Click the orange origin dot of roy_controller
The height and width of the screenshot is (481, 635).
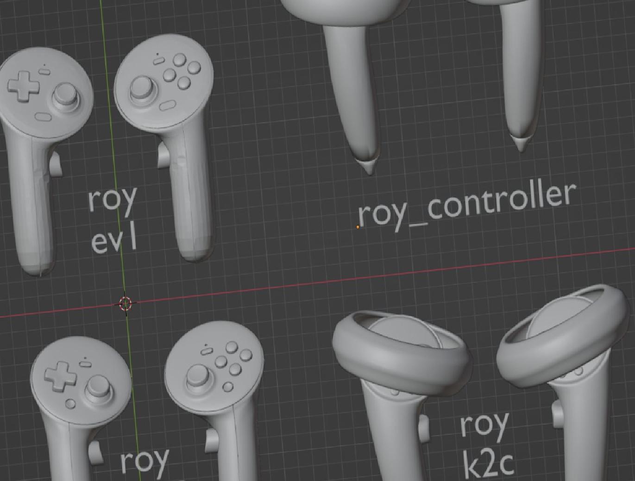[358, 227]
